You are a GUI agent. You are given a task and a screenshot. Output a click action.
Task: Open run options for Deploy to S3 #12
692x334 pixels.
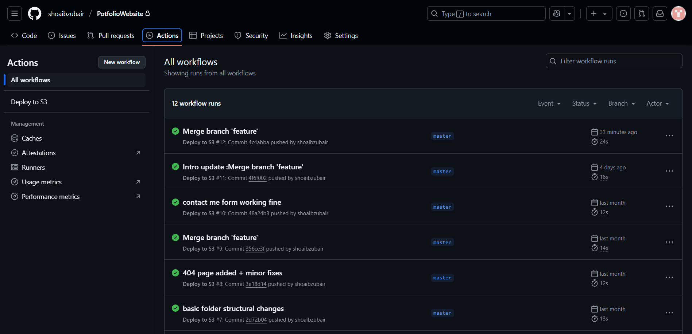669,136
